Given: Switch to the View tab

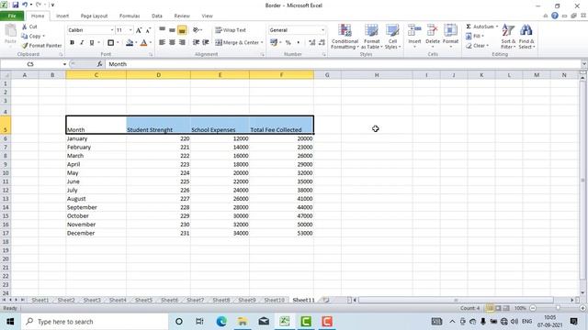Looking at the screenshot, I should click(207, 16).
